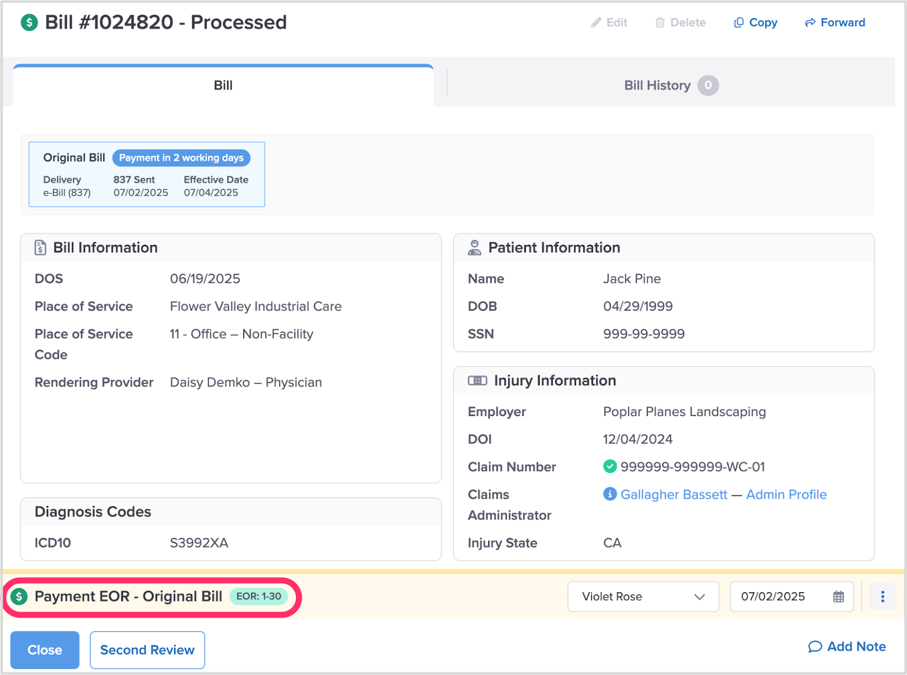The height and width of the screenshot is (675, 907).
Task: Click the Copy bill icon
Action: [x=739, y=23]
